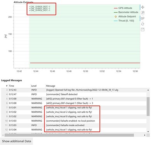Select 'primary EKF changed 0 (filter fault) -> 1' row
Screen dimensions: 151x145
(74, 99)
